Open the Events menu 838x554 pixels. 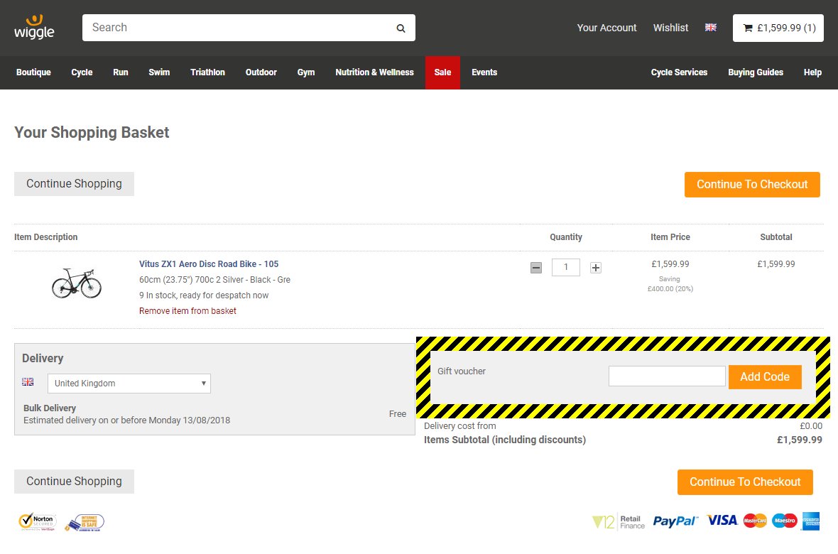pos(484,72)
